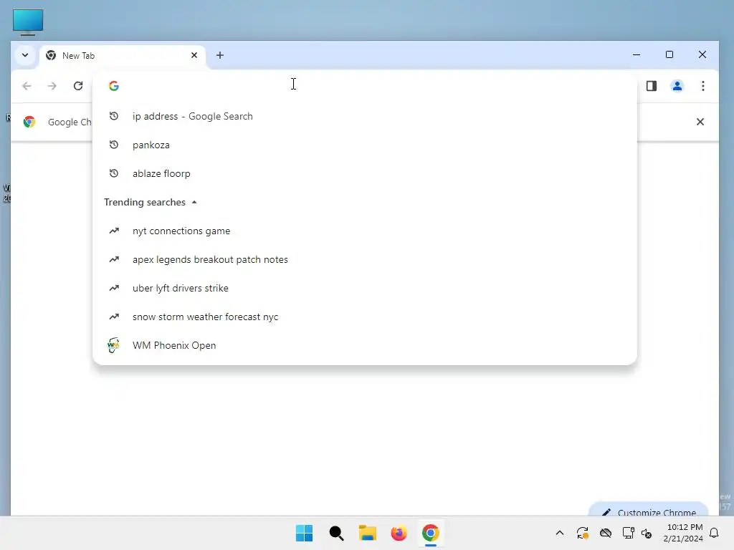Screen dimensions: 734x550
Task: Dismiss the Google Chrome info bar
Action: click(700, 122)
